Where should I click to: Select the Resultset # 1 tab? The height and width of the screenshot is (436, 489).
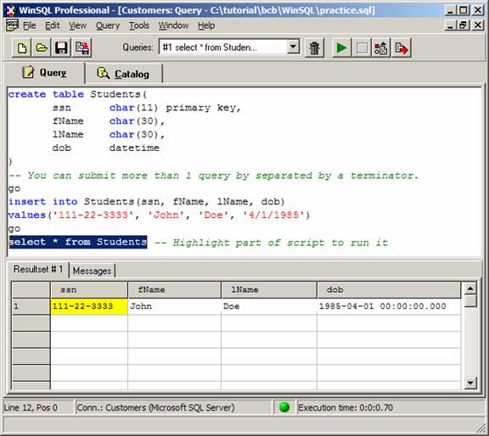click(38, 269)
